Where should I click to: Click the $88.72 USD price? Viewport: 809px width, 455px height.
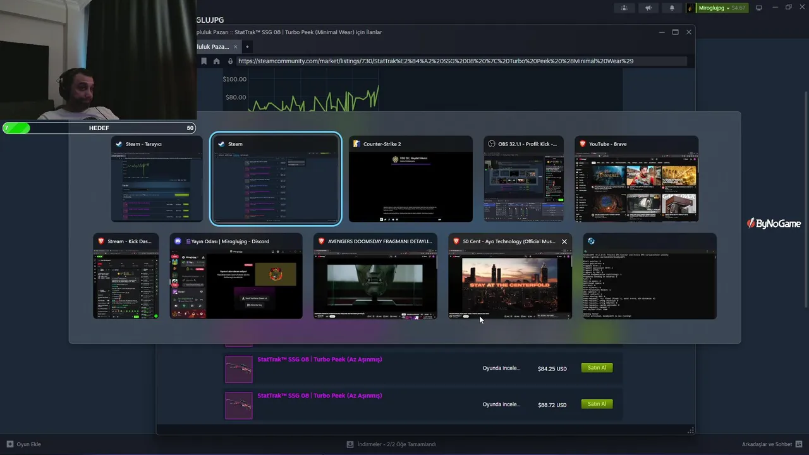552,404
